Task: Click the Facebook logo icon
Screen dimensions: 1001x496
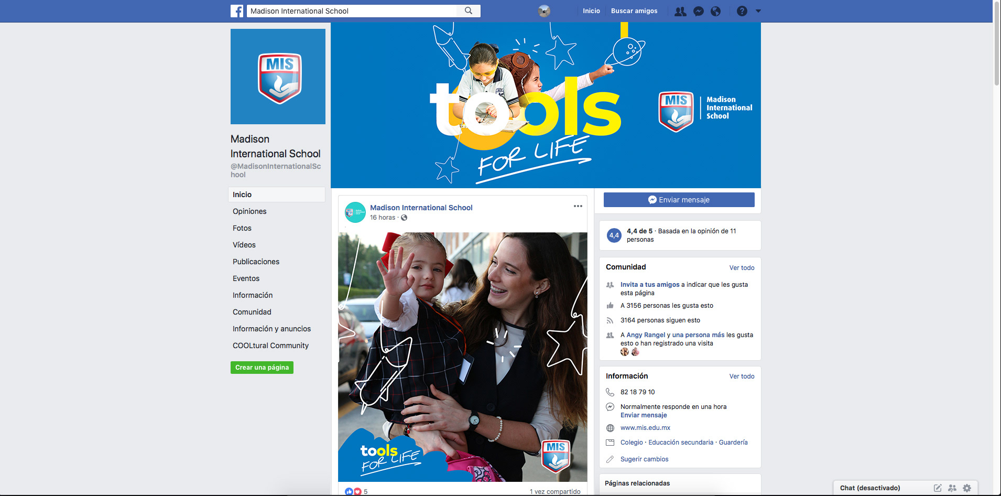Action: pos(237,11)
